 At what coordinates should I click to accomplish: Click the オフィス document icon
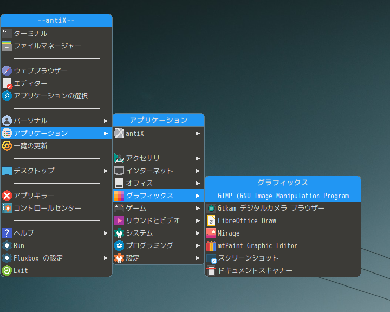point(119,183)
